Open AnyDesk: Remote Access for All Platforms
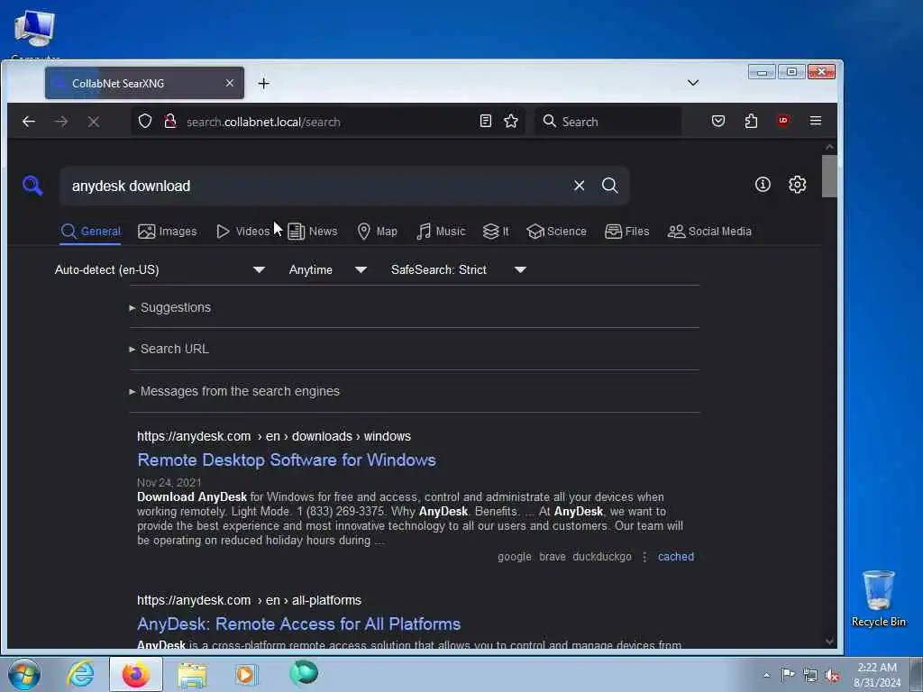The image size is (923, 692). 299,624
